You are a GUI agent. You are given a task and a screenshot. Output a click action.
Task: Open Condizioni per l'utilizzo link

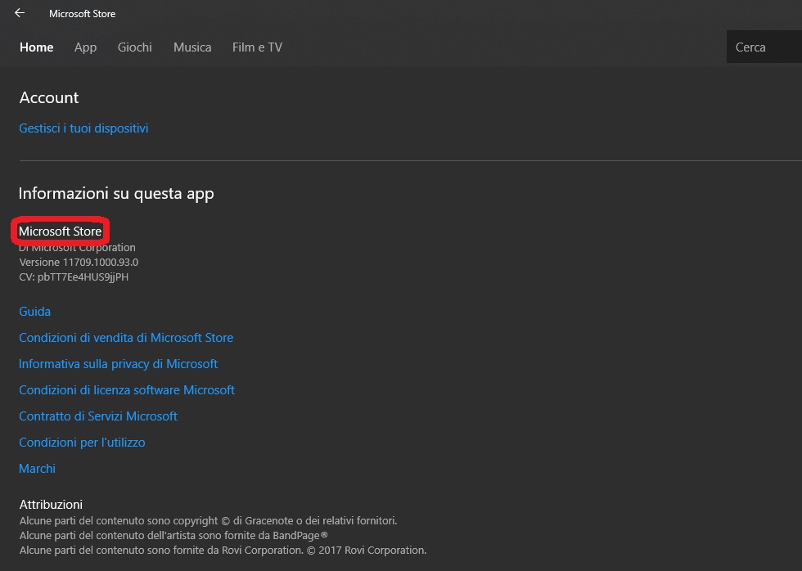pos(83,443)
